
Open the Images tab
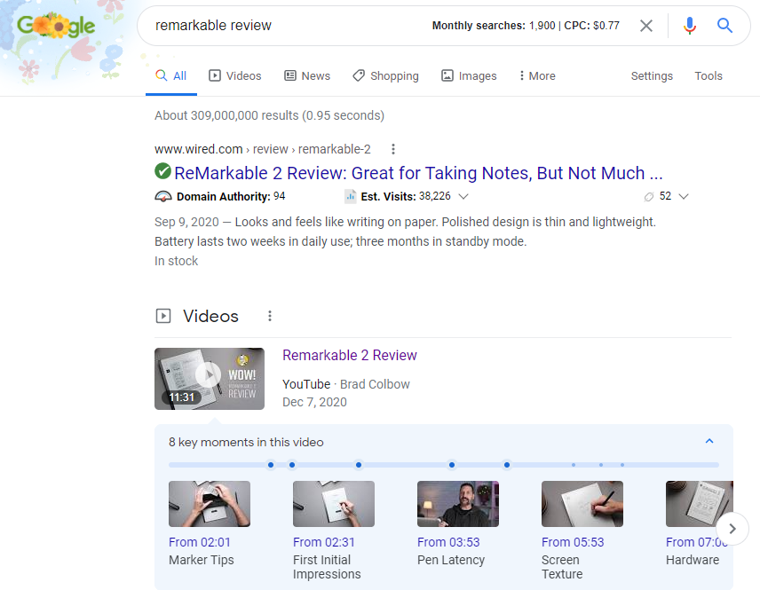[469, 75]
